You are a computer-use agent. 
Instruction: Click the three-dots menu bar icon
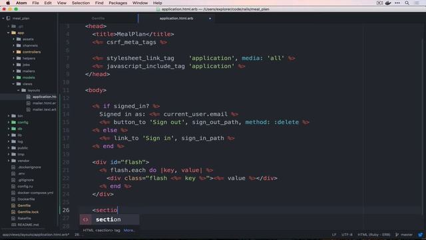(397, 3)
